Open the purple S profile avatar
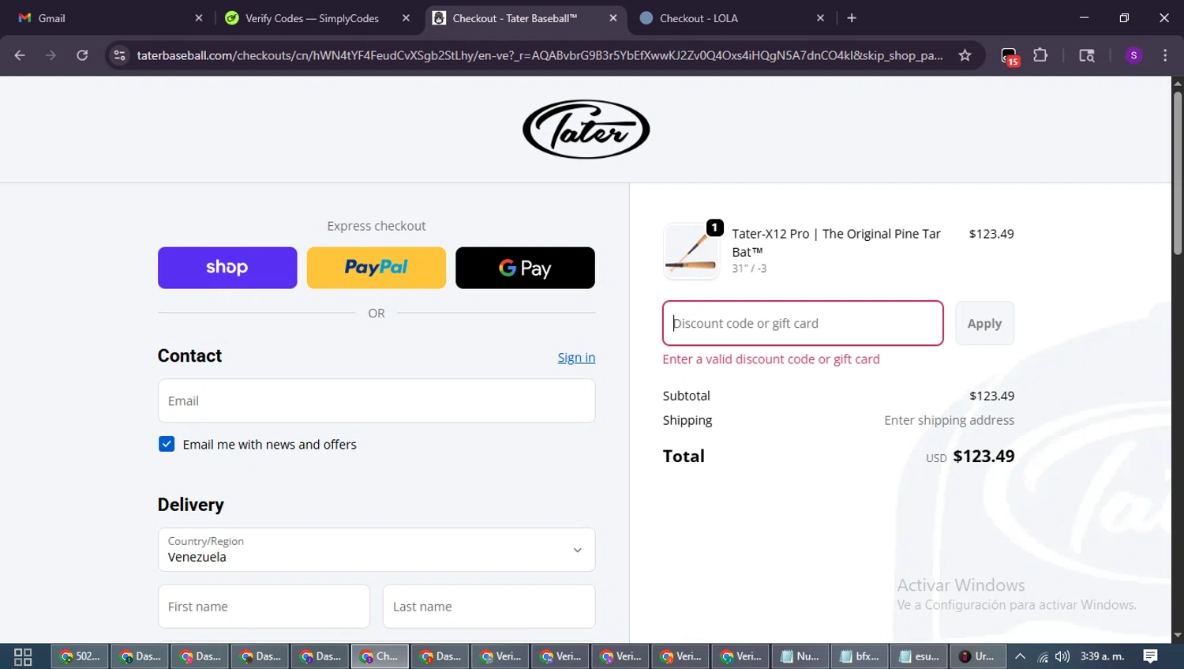The width and height of the screenshot is (1184, 669). coord(1133,55)
